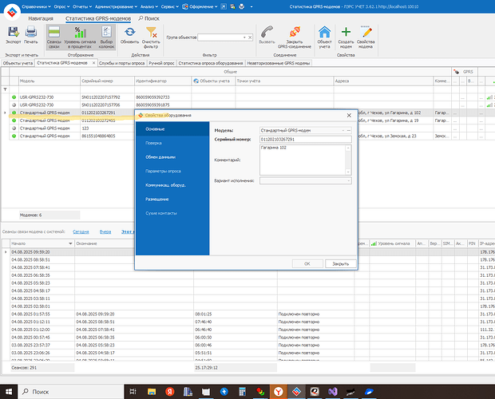The height and width of the screenshot is (399, 495).
Task: Clear the Группа объектов filter with X
Action: (x=250, y=38)
